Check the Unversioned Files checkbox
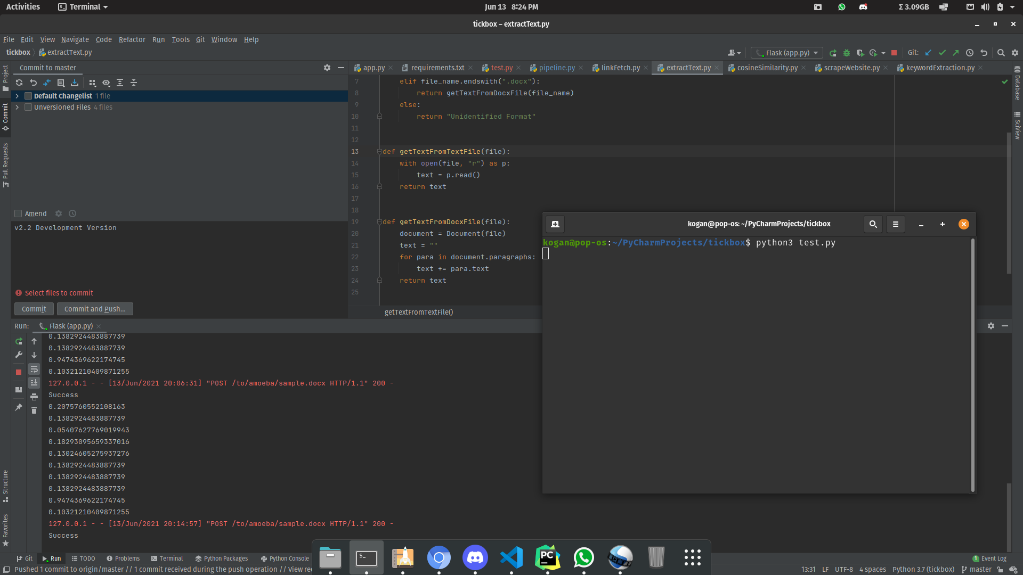 coord(28,107)
